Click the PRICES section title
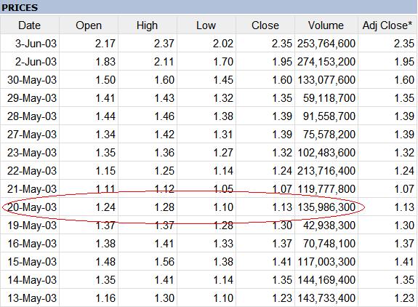This screenshot has height=307, width=418. pos(20,7)
